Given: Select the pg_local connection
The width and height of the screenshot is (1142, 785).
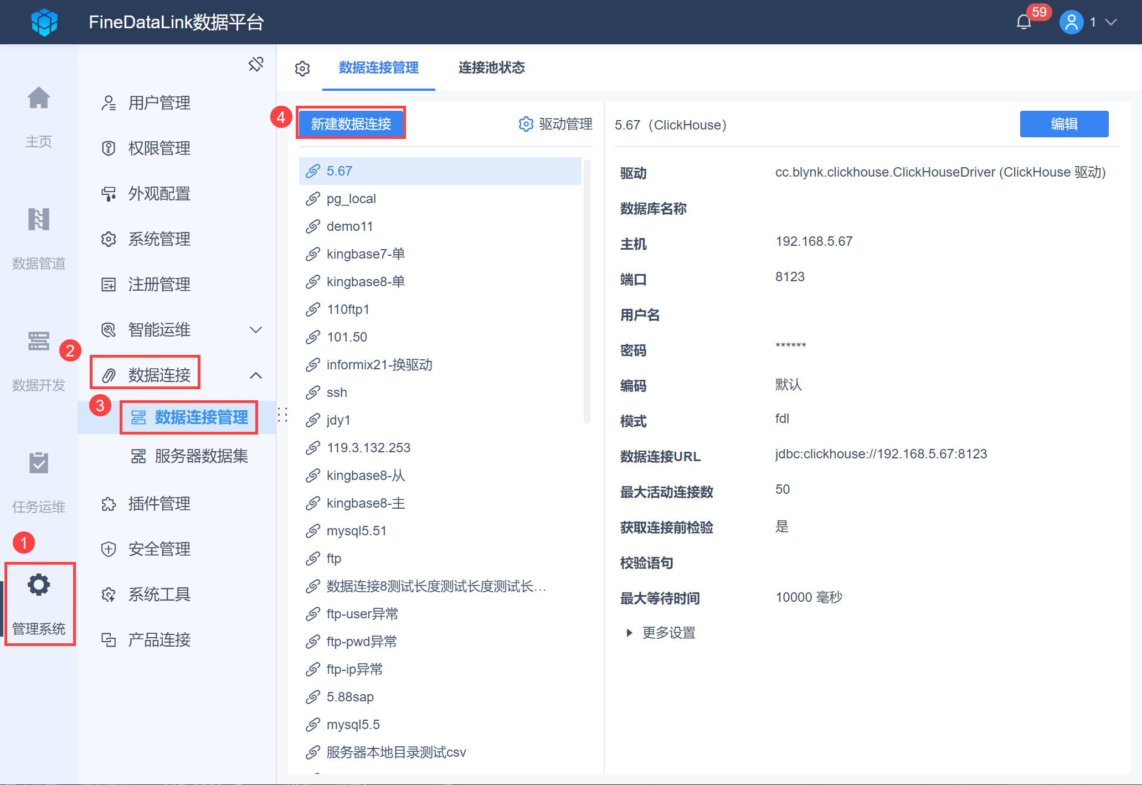Looking at the screenshot, I should pyautogui.click(x=351, y=199).
